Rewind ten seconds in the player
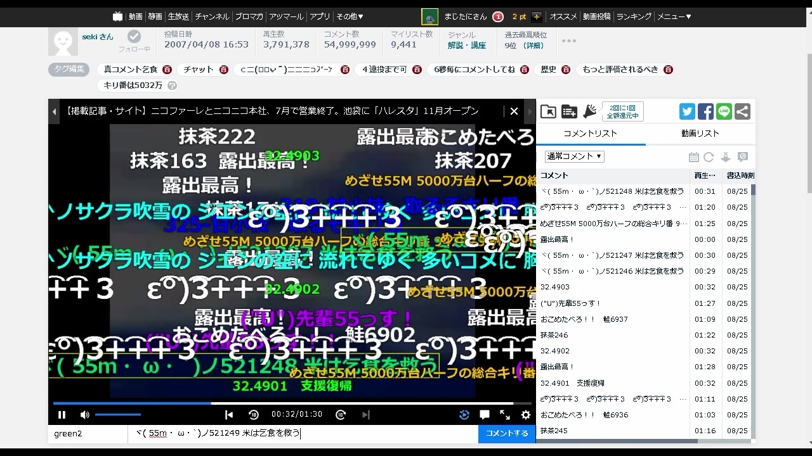The width and height of the screenshot is (812, 456). pyautogui.click(x=254, y=415)
